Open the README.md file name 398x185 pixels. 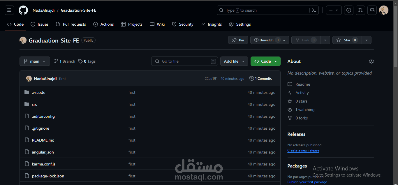pyautogui.click(x=43, y=140)
